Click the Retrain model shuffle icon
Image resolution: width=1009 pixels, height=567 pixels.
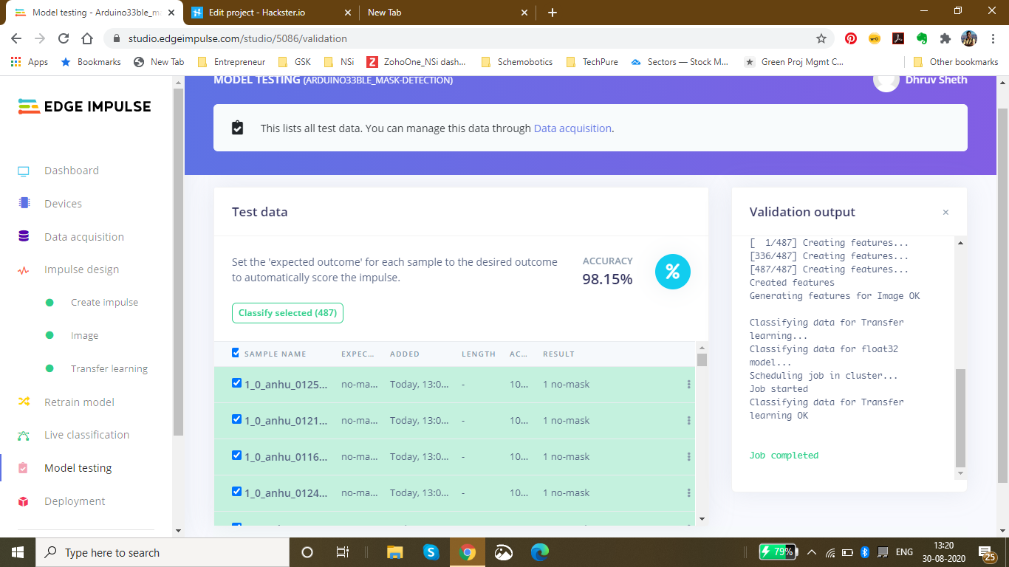click(24, 402)
